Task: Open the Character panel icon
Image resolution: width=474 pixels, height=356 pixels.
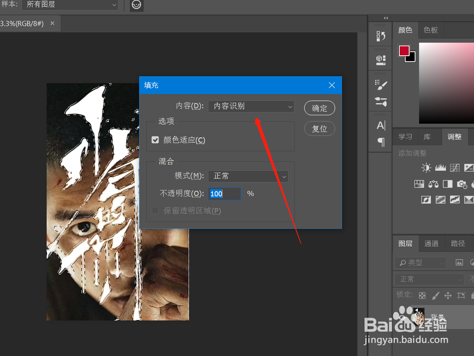Action: (381, 125)
